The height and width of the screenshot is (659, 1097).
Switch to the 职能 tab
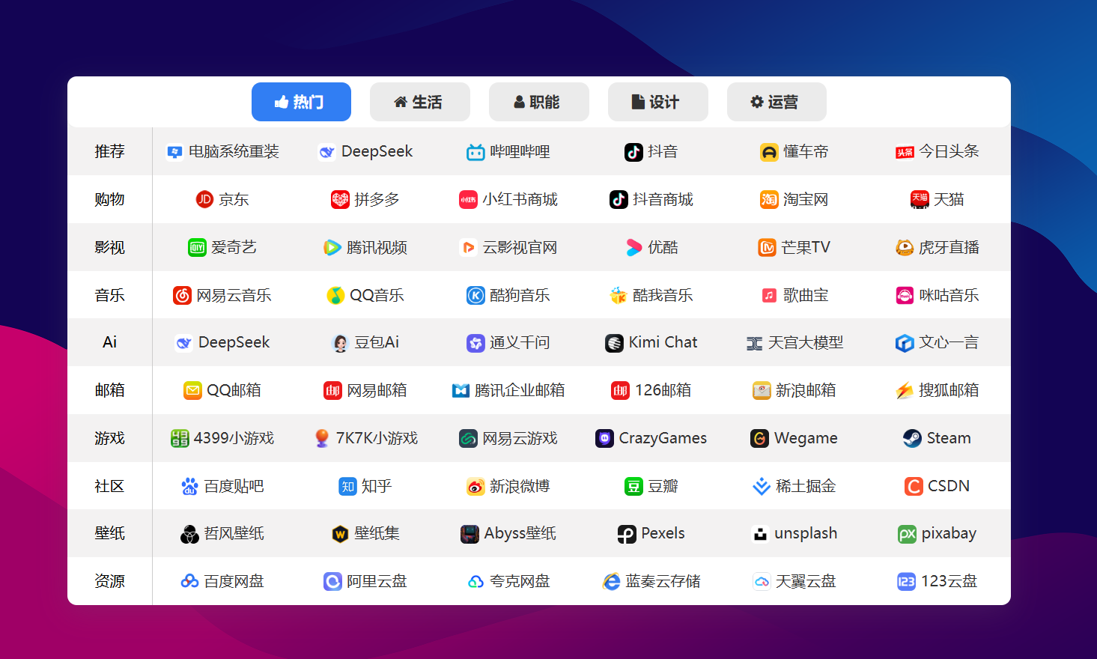pos(538,102)
